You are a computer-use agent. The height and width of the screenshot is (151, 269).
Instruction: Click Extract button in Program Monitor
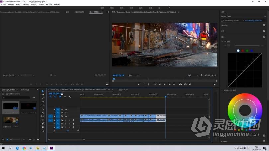tap(185, 84)
